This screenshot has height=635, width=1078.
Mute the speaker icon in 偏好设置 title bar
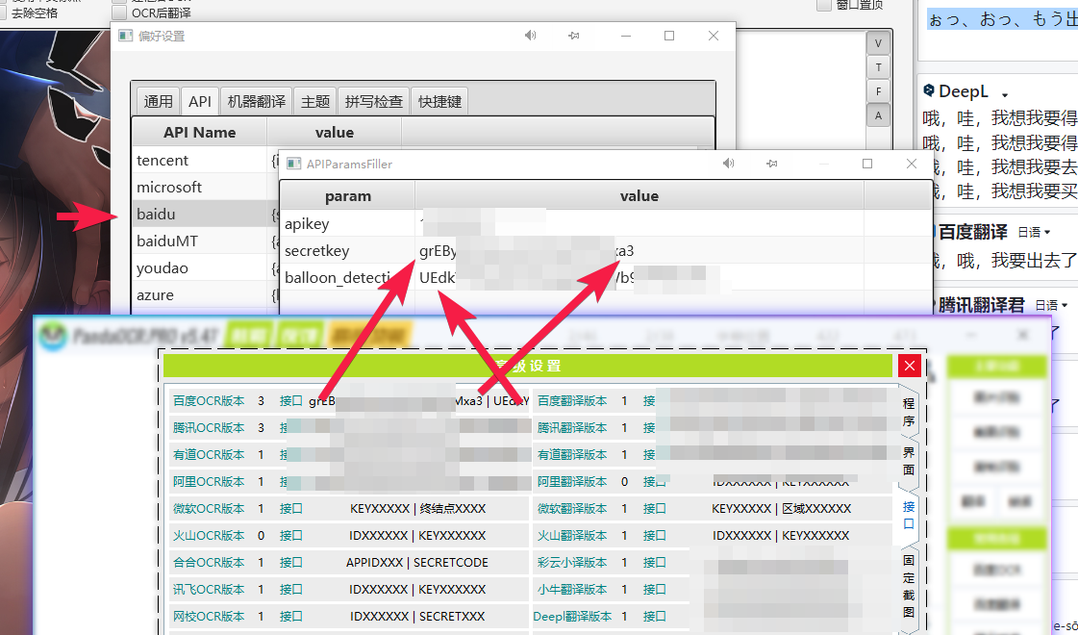point(529,36)
